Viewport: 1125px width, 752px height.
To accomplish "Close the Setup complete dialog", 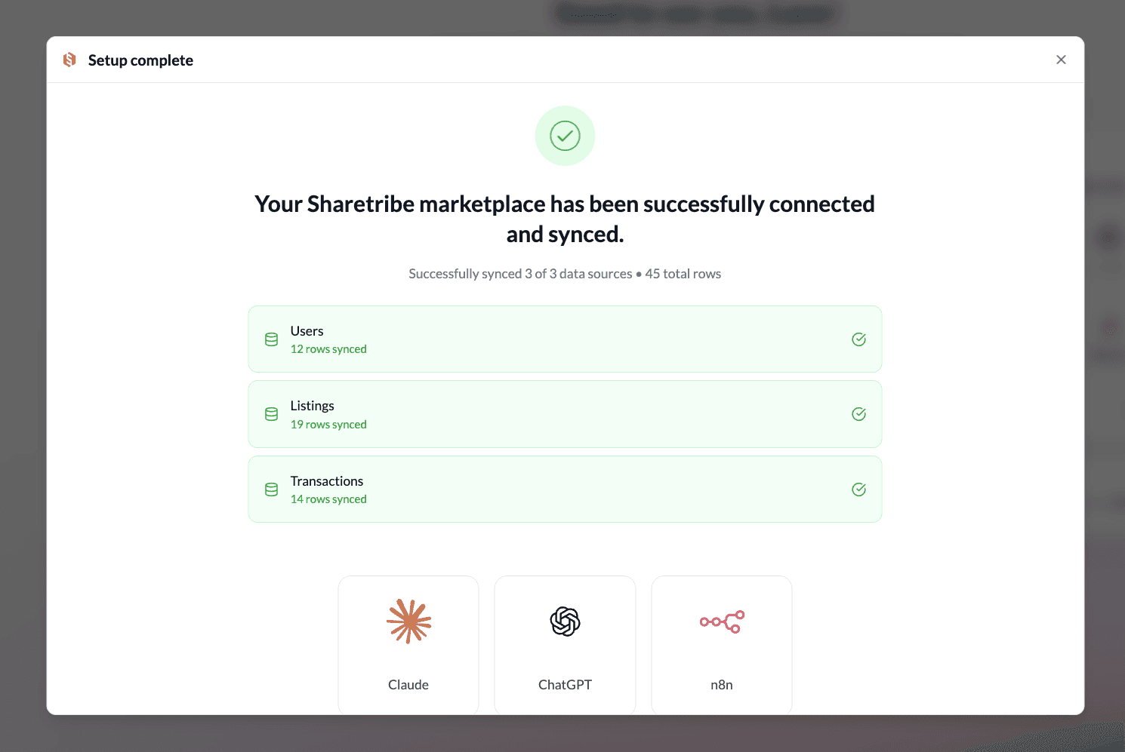I will (x=1061, y=60).
